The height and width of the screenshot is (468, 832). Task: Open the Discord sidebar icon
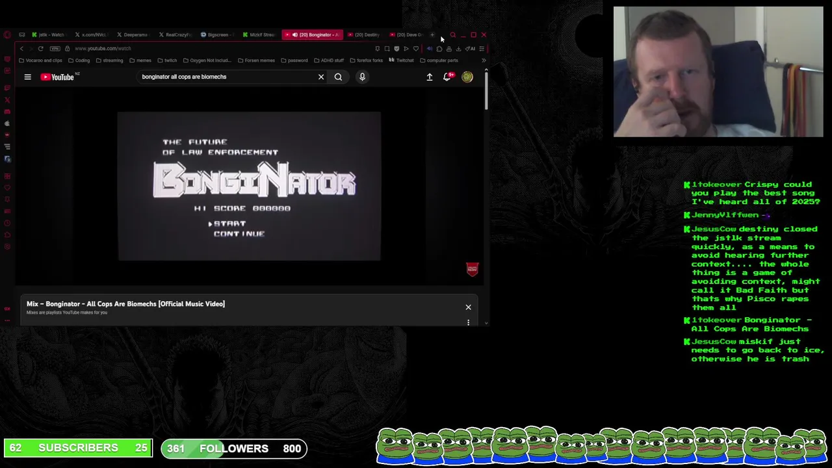[7, 112]
